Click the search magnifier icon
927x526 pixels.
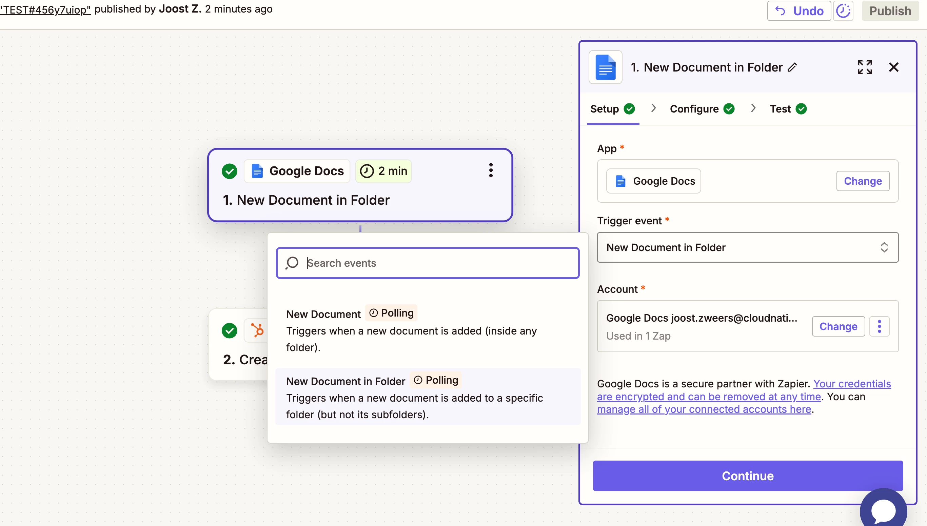(292, 263)
